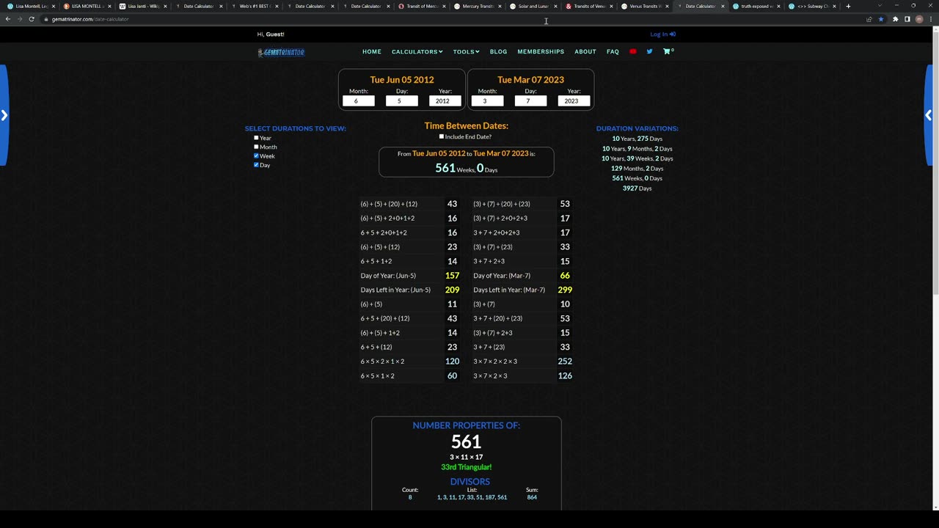Viewport: 939px width, 528px height.
Task: Share this page using the address bar icon
Action: tap(869, 19)
